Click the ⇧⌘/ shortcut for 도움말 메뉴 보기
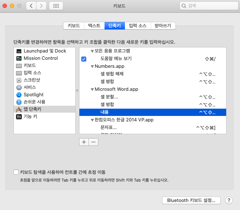This screenshot has height=210, width=240. tap(210, 59)
